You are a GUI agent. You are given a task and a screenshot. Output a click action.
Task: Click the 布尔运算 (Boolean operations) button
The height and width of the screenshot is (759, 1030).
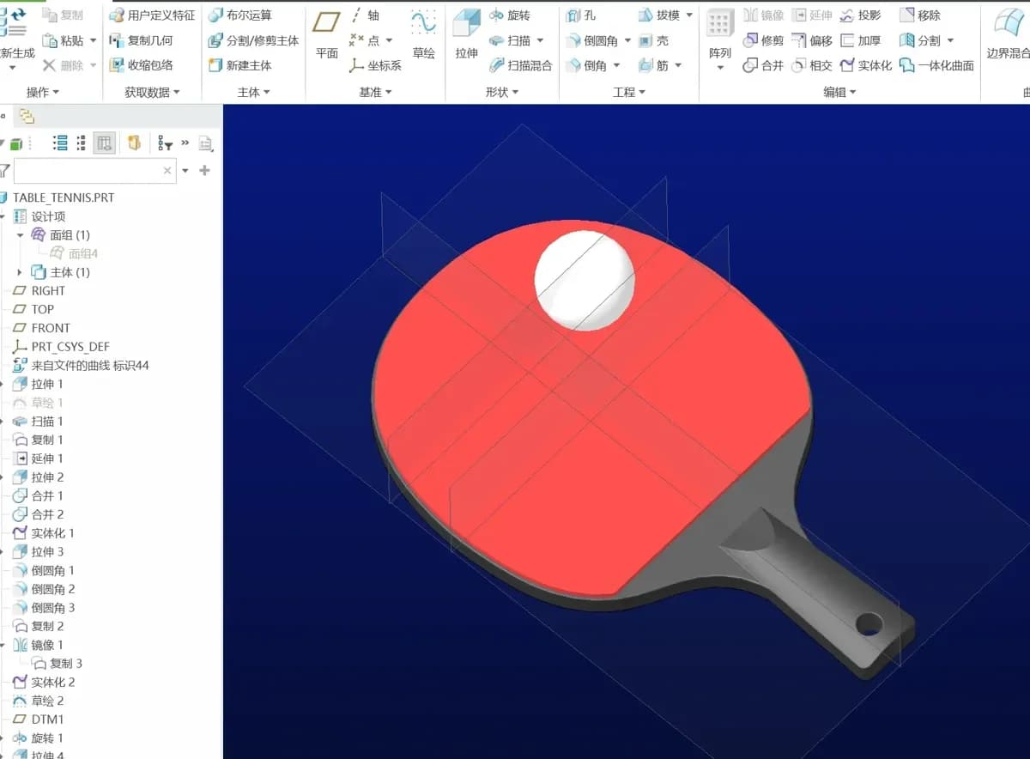pyautogui.click(x=240, y=15)
